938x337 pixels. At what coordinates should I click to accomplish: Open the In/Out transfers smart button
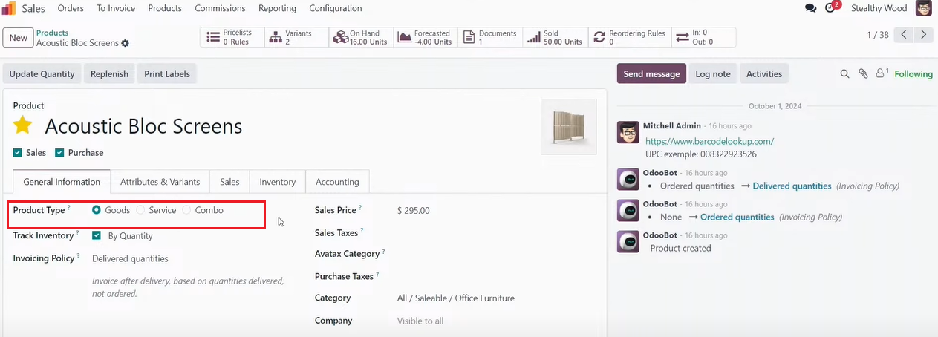click(703, 37)
